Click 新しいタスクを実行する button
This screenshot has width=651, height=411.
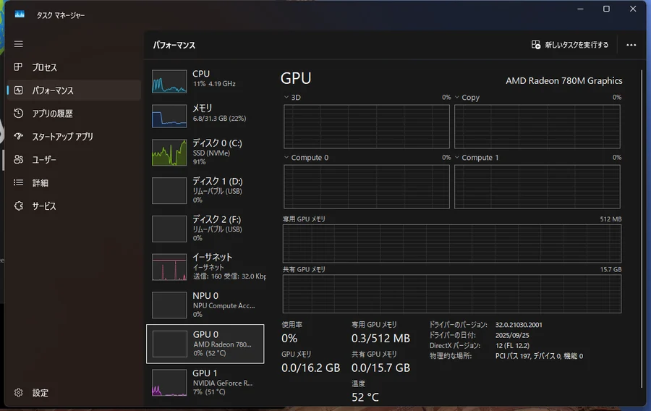(570, 45)
